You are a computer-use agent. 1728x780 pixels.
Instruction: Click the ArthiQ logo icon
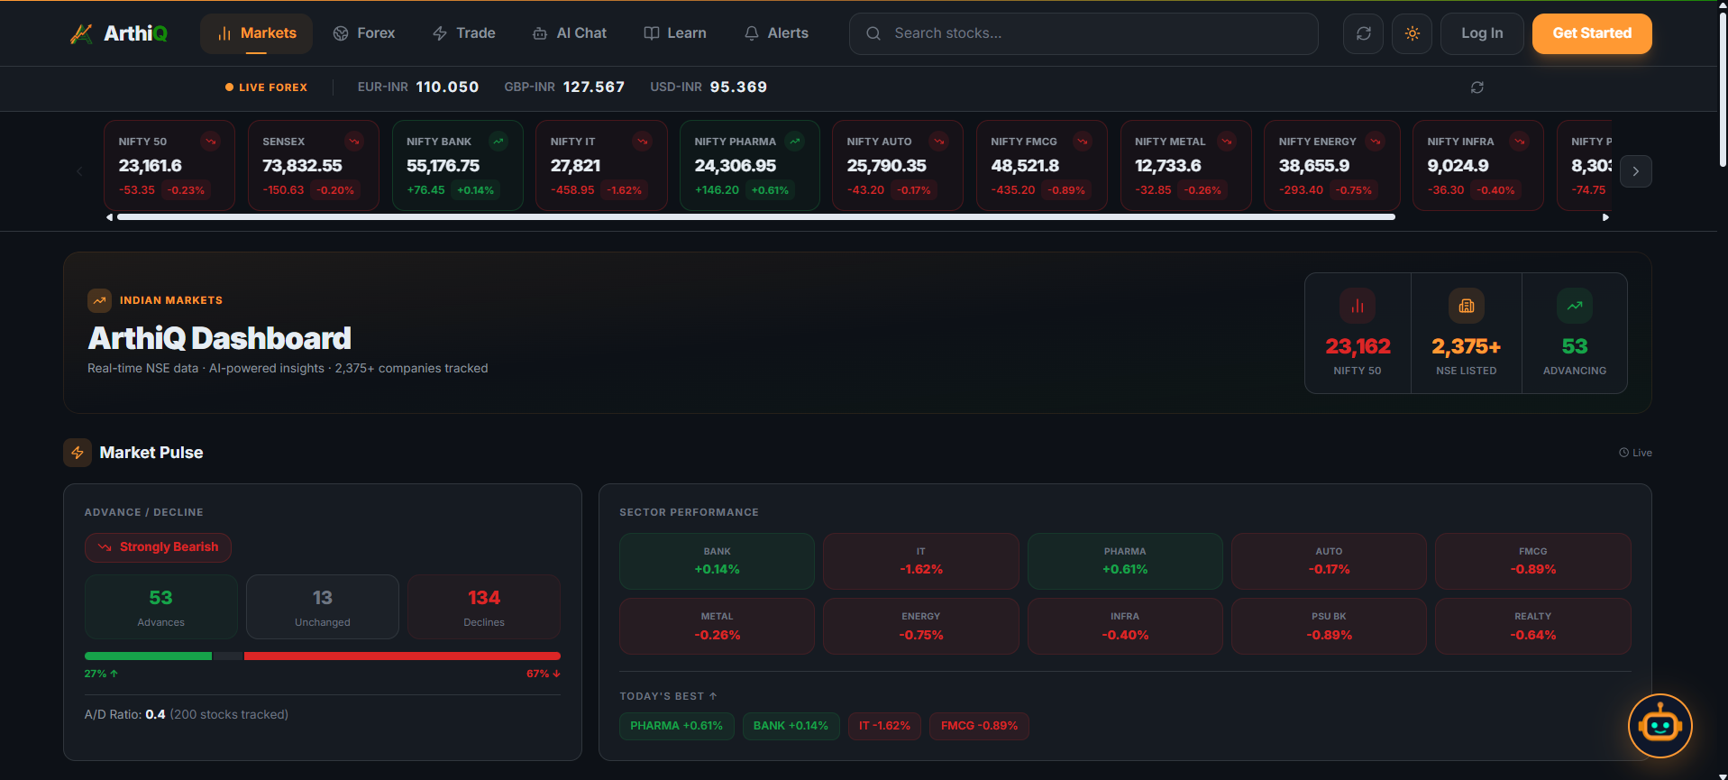pos(81,34)
